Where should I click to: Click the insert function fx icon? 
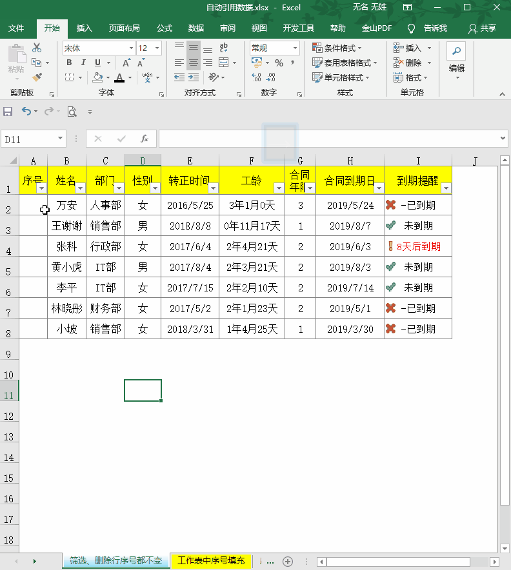click(145, 139)
